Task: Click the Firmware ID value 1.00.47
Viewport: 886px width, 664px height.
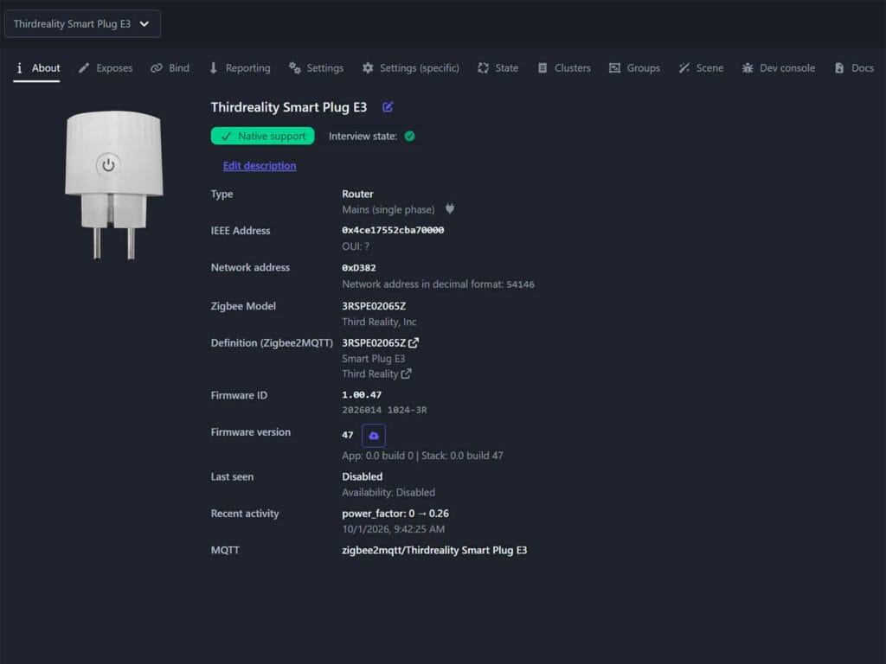Action: (x=362, y=394)
